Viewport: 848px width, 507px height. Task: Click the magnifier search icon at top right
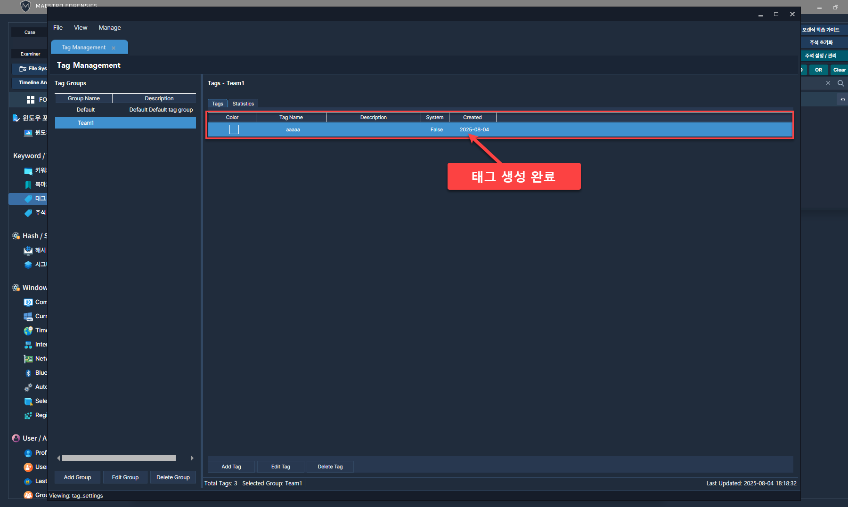click(x=840, y=83)
